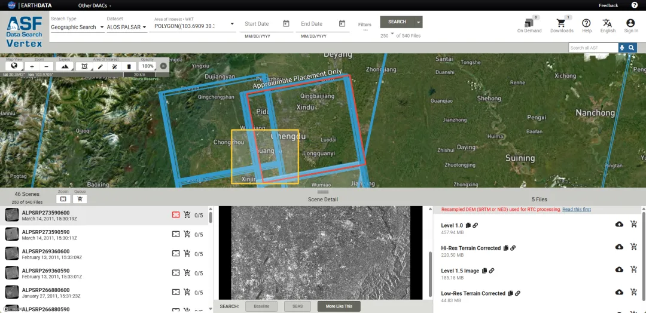Screen dimensions: 646x313
Task: Click the Scene Detail browse image
Action: [x=321, y=253]
